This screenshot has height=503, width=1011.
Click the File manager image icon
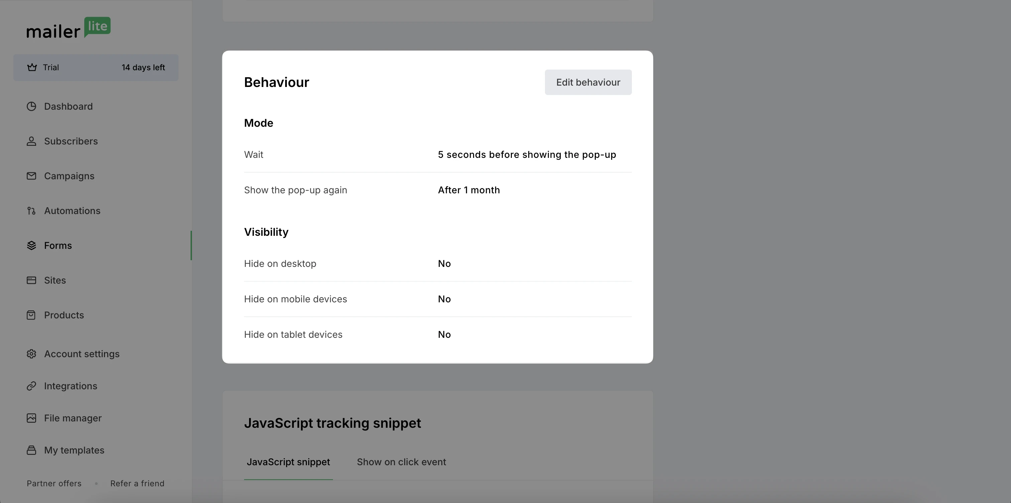click(x=31, y=418)
